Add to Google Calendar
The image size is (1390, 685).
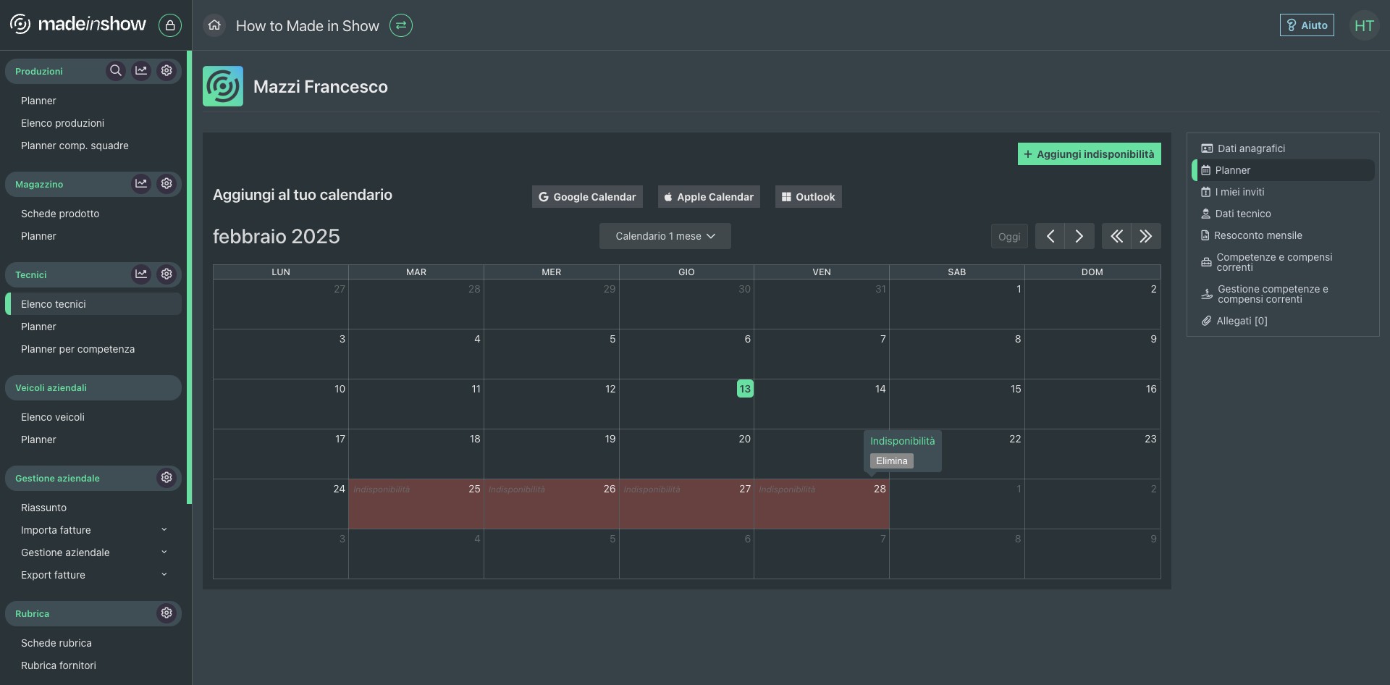[587, 197]
